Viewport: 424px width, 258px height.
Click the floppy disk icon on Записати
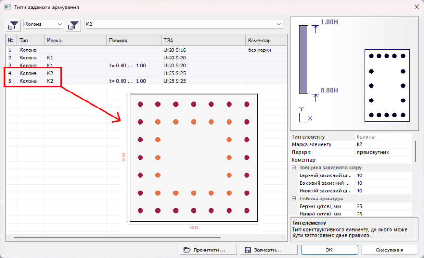click(x=247, y=250)
